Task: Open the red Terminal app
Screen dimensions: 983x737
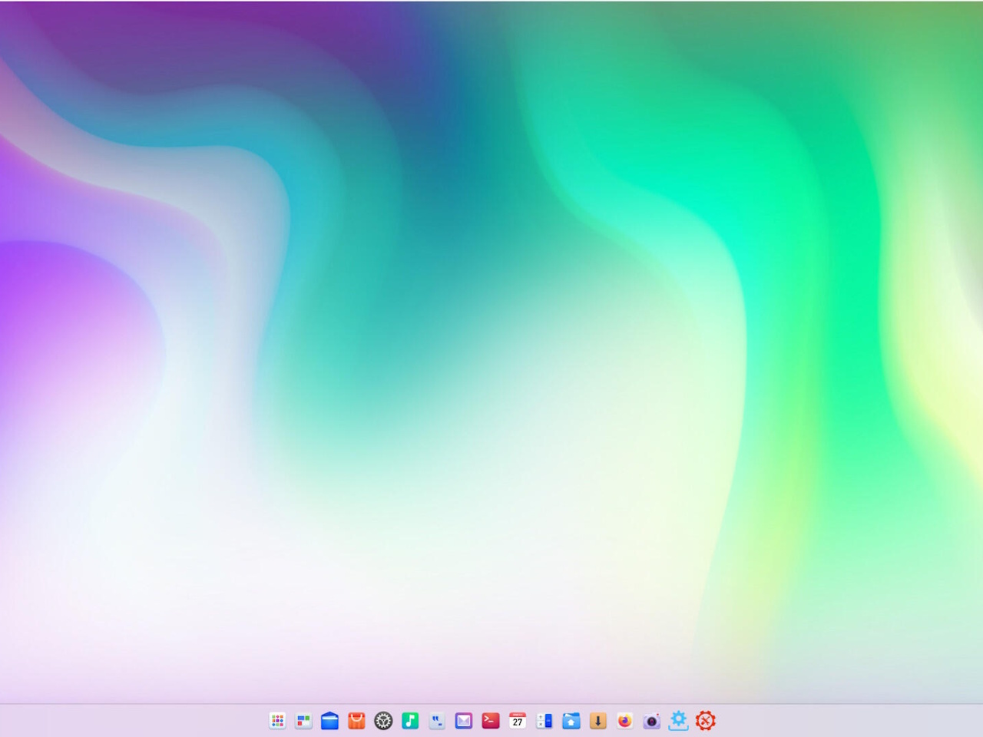Action: (x=491, y=721)
